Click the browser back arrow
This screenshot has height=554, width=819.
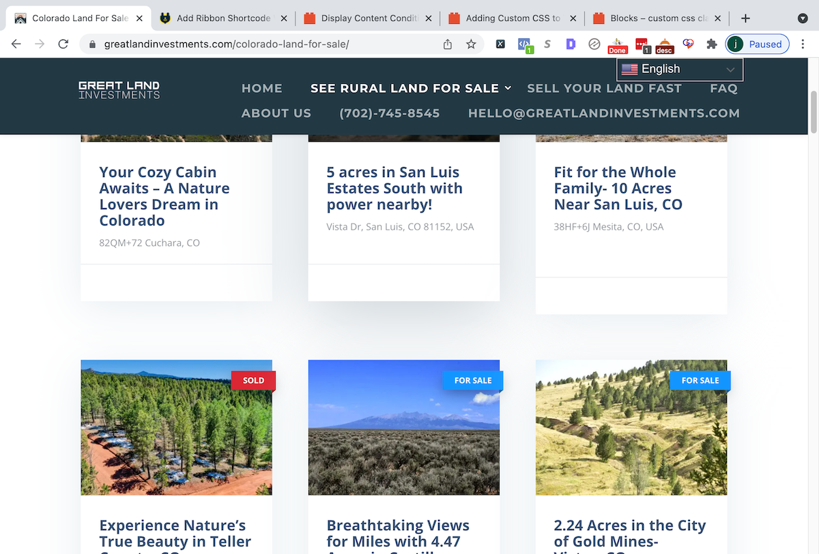(x=16, y=44)
